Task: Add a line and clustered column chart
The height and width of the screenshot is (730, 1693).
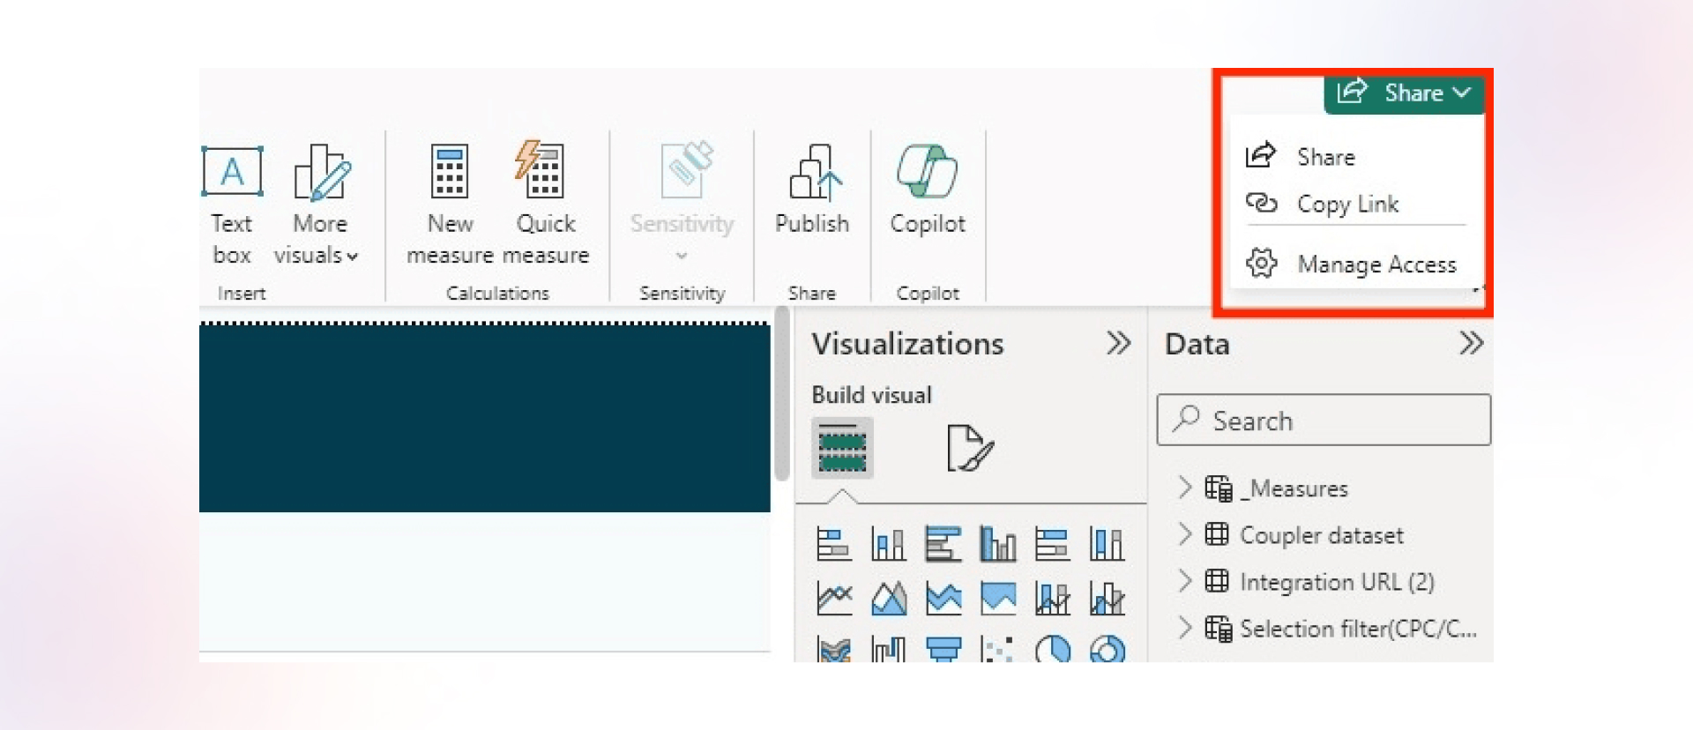Action: [1107, 599]
